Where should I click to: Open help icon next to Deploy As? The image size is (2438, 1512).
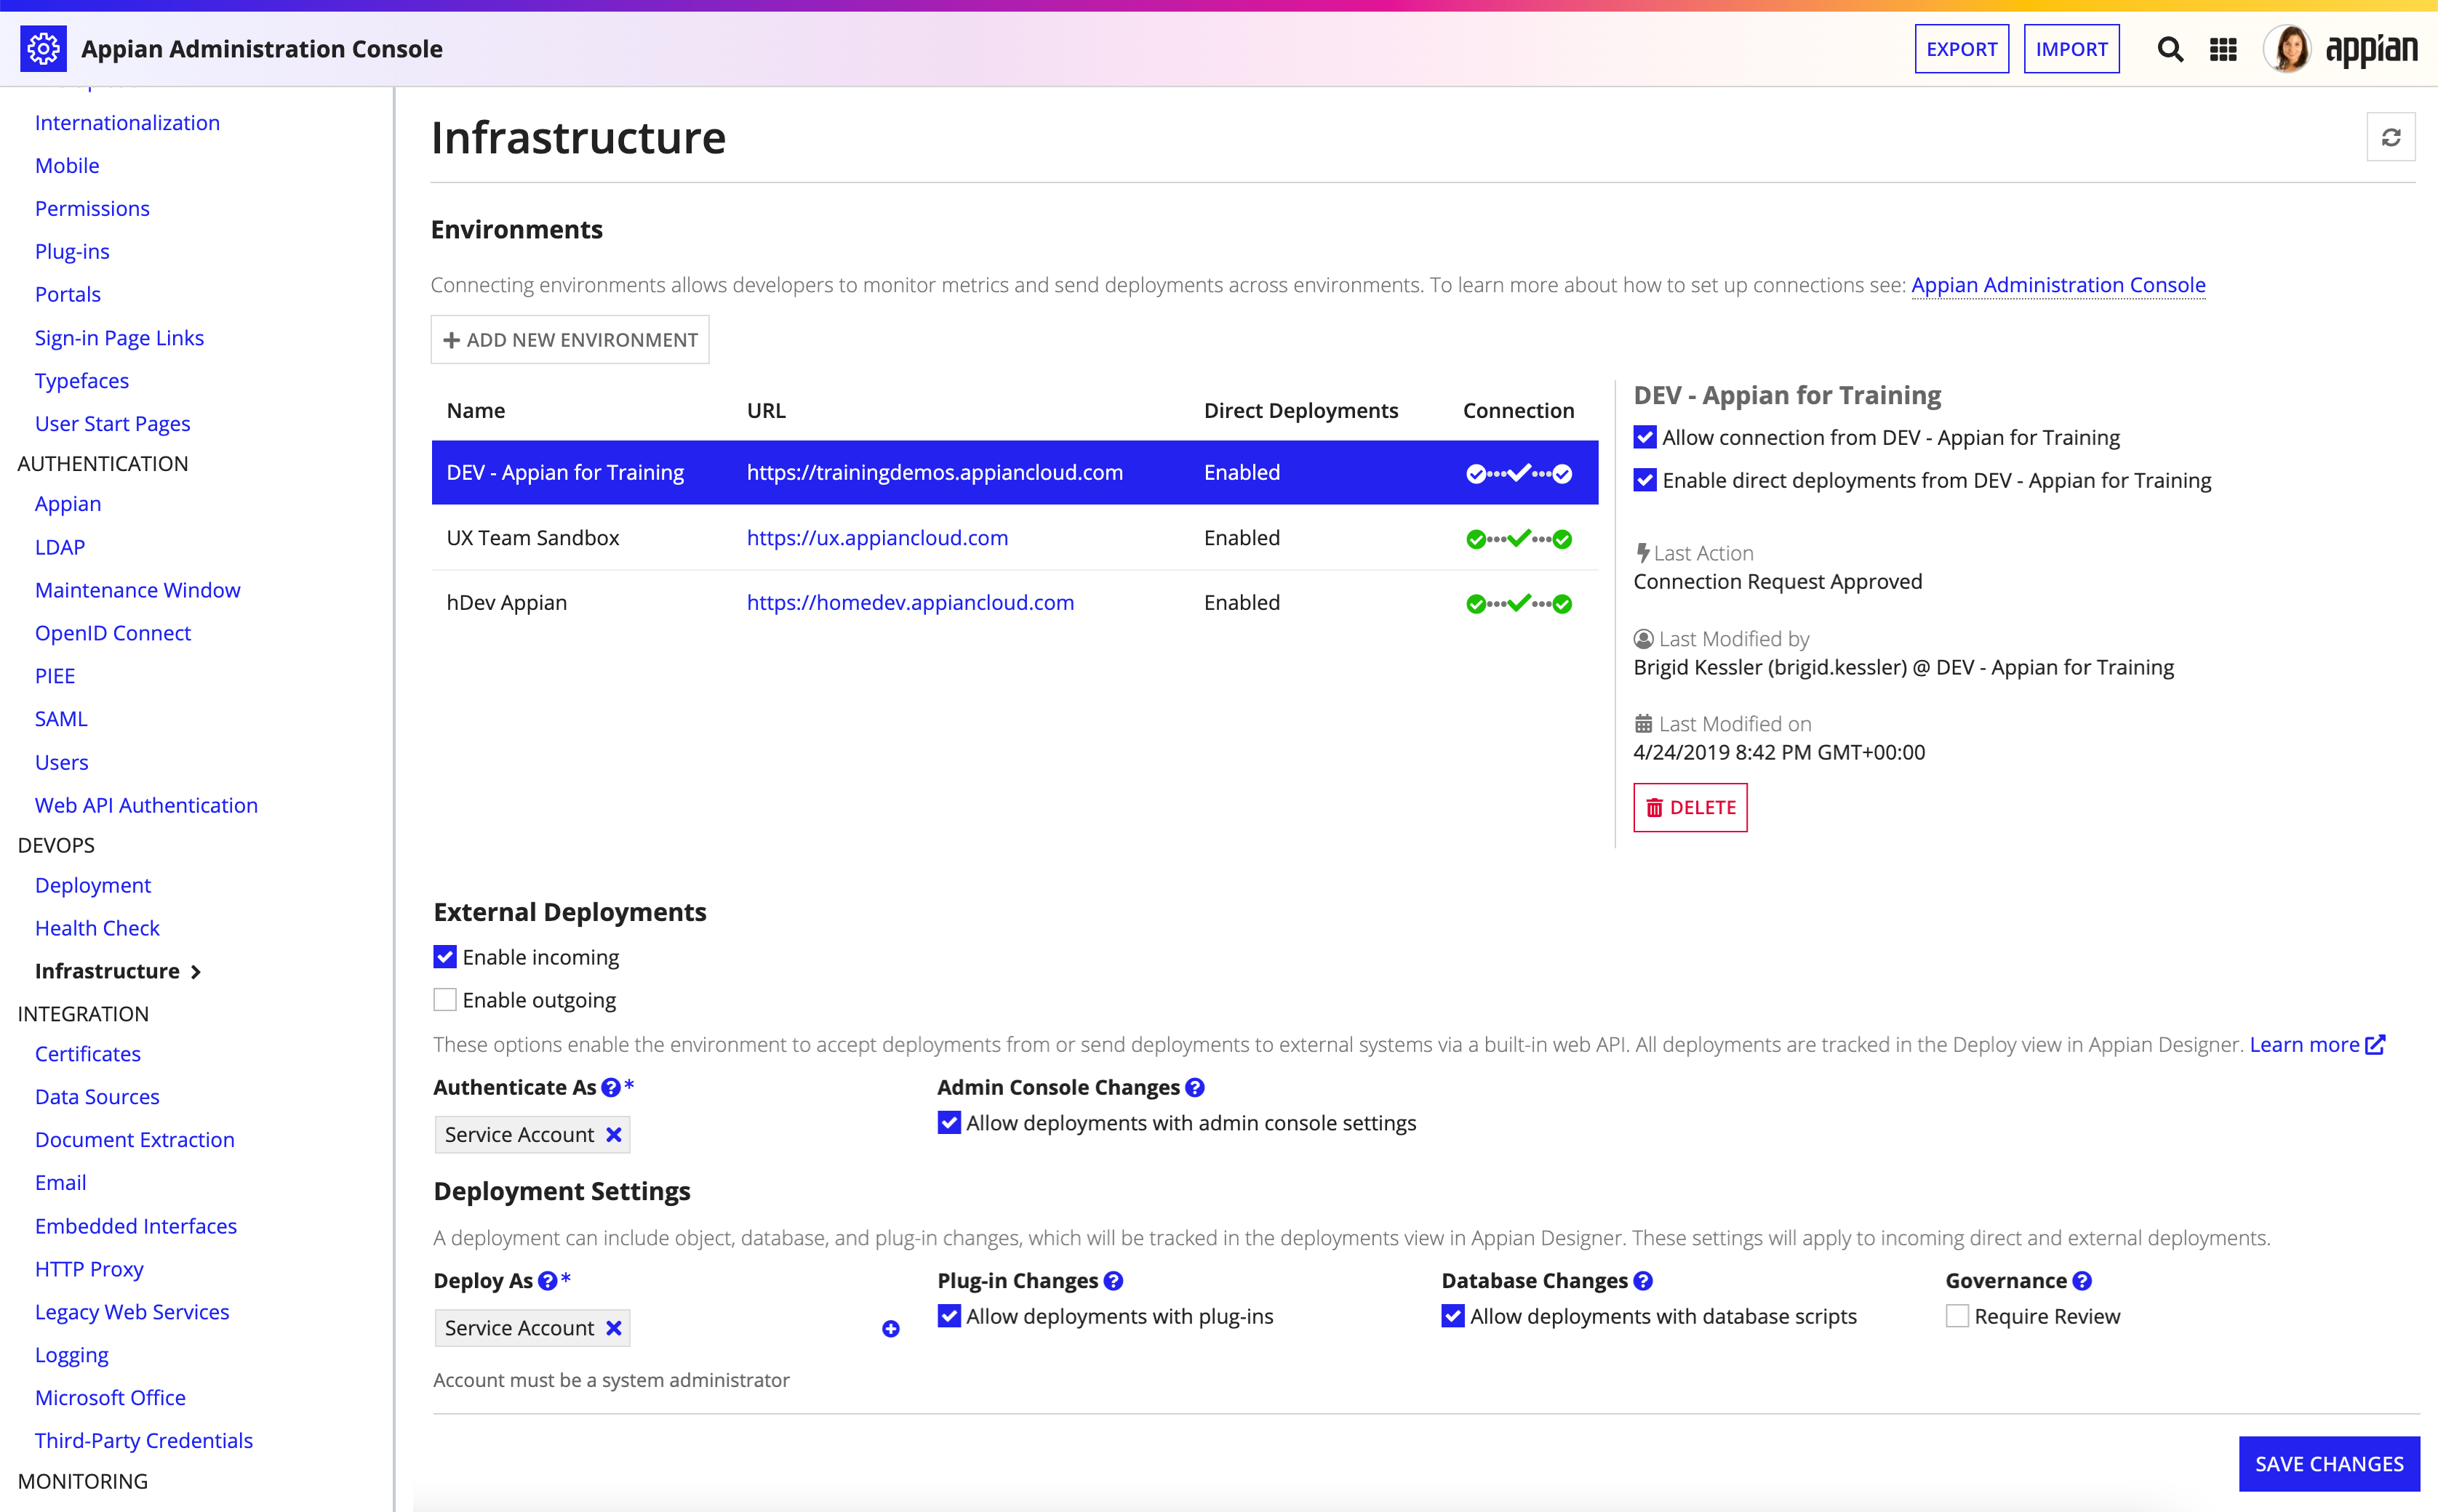(x=547, y=1281)
